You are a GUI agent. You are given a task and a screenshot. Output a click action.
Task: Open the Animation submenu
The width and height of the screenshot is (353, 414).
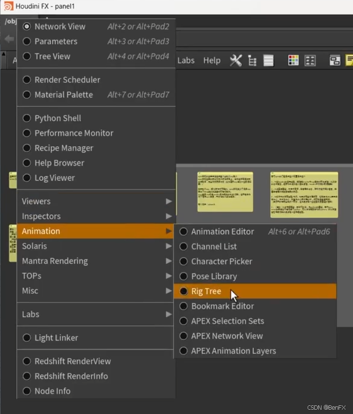click(95, 231)
